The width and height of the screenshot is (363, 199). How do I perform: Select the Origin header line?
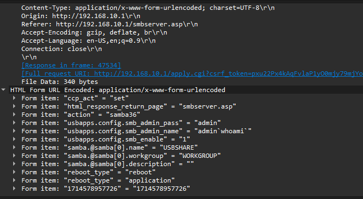(81, 16)
